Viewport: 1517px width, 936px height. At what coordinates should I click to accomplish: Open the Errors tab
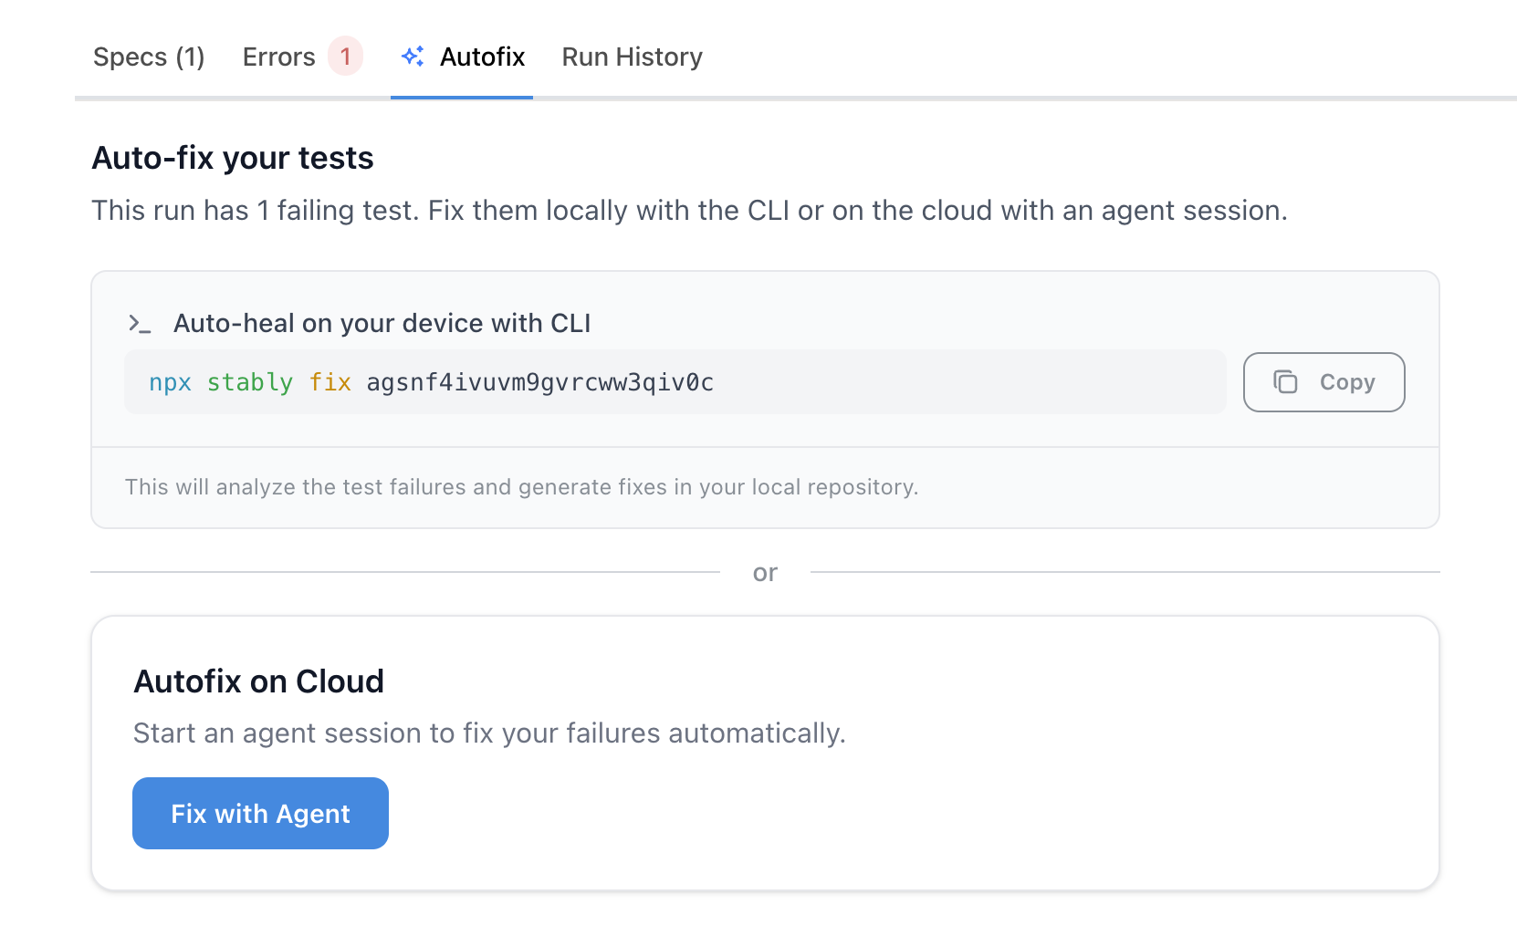pyautogui.click(x=278, y=56)
